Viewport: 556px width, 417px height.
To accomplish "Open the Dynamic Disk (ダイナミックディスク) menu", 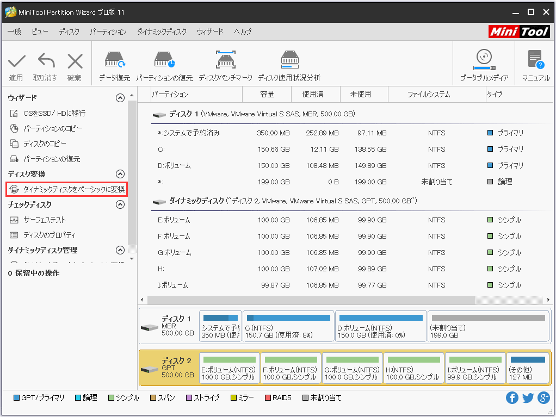I will (x=162, y=32).
